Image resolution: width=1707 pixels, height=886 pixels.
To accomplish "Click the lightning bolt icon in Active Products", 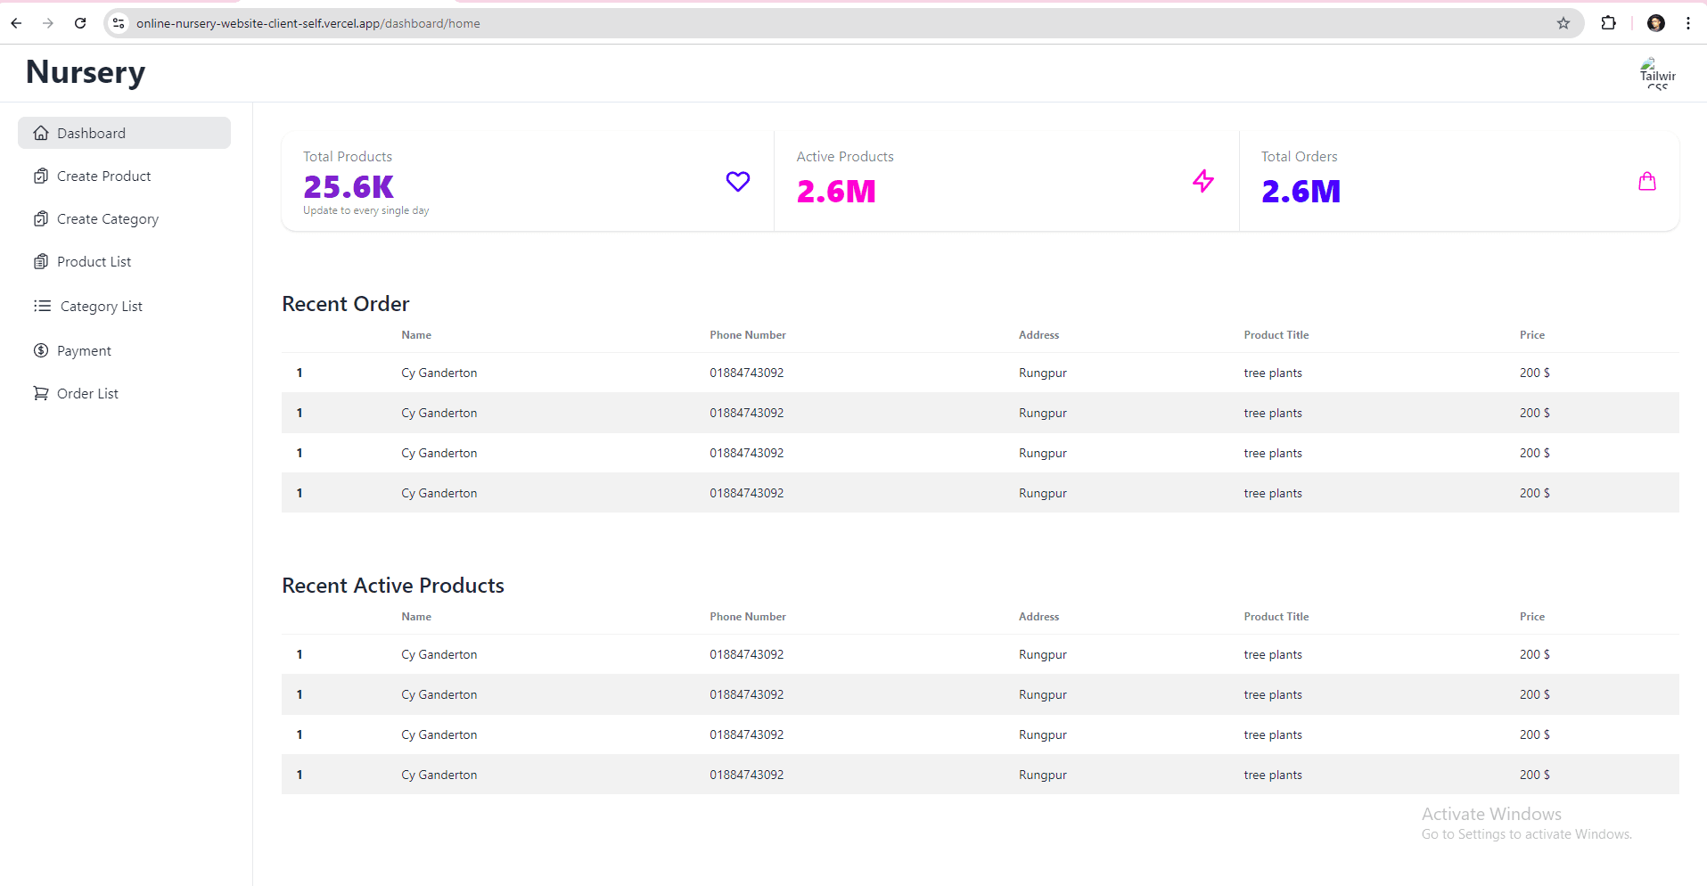I will pyautogui.click(x=1202, y=182).
